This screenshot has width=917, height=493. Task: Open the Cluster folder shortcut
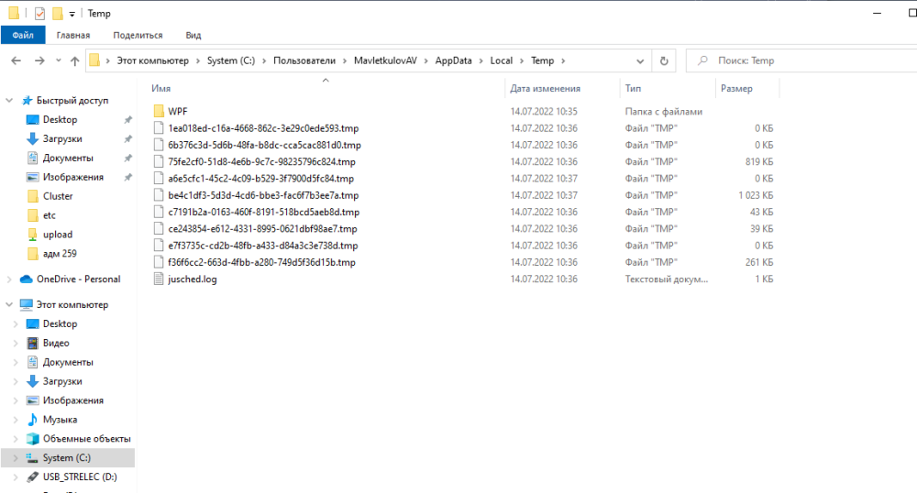click(x=58, y=196)
